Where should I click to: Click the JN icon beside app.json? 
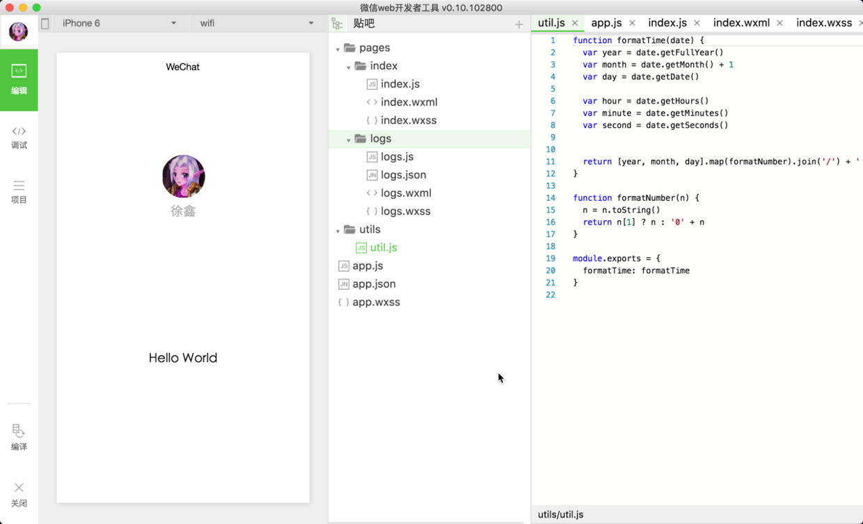[343, 284]
